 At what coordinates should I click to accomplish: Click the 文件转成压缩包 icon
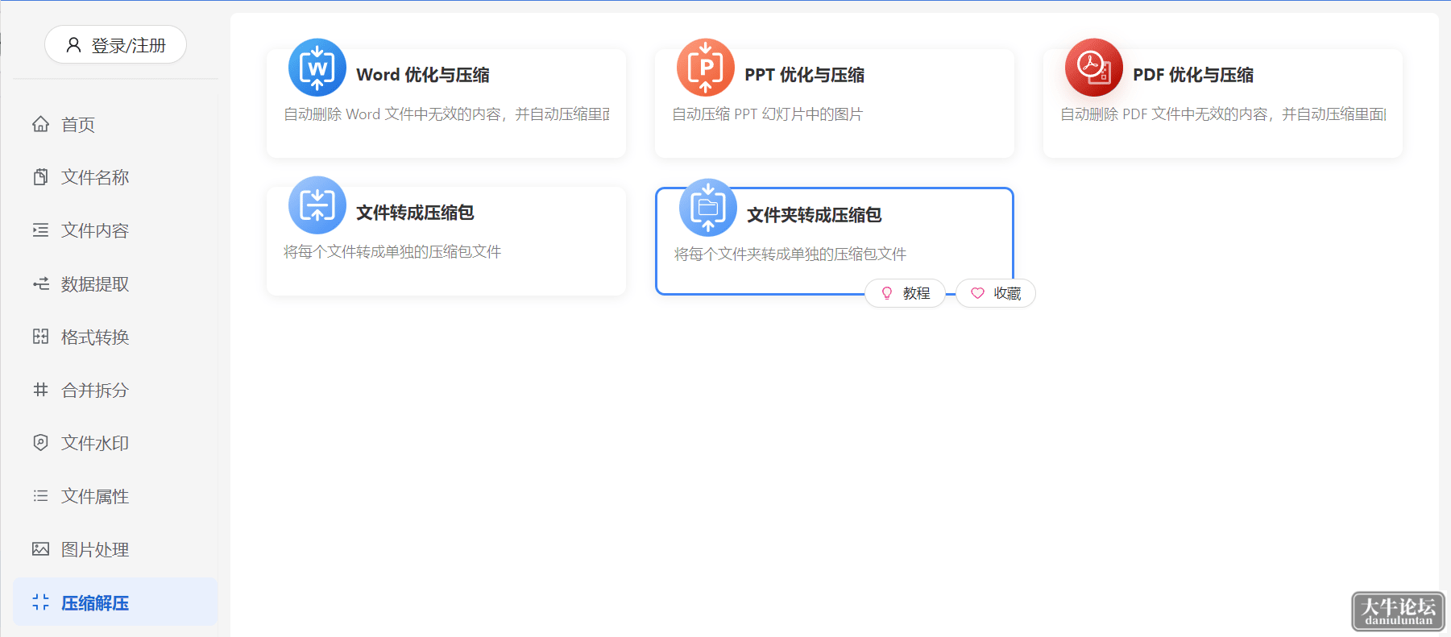(x=317, y=205)
